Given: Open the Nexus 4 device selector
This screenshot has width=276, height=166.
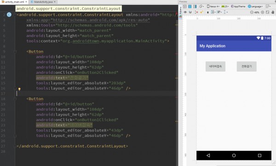Looking at the screenshot, I should 213,6.
